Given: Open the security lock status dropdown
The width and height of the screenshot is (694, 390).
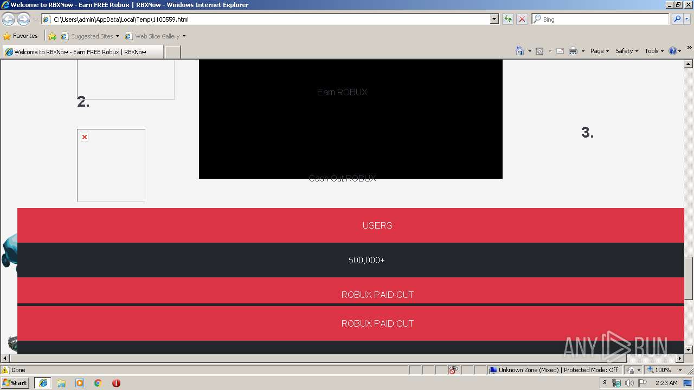Looking at the screenshot, I should pos(633,370).
